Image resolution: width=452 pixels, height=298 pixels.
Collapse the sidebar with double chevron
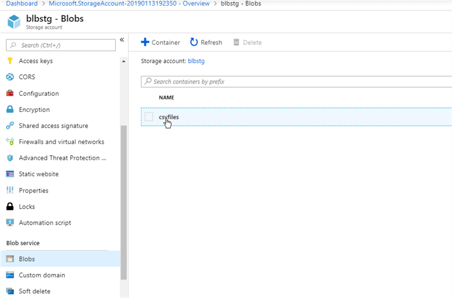coord(122,40)
